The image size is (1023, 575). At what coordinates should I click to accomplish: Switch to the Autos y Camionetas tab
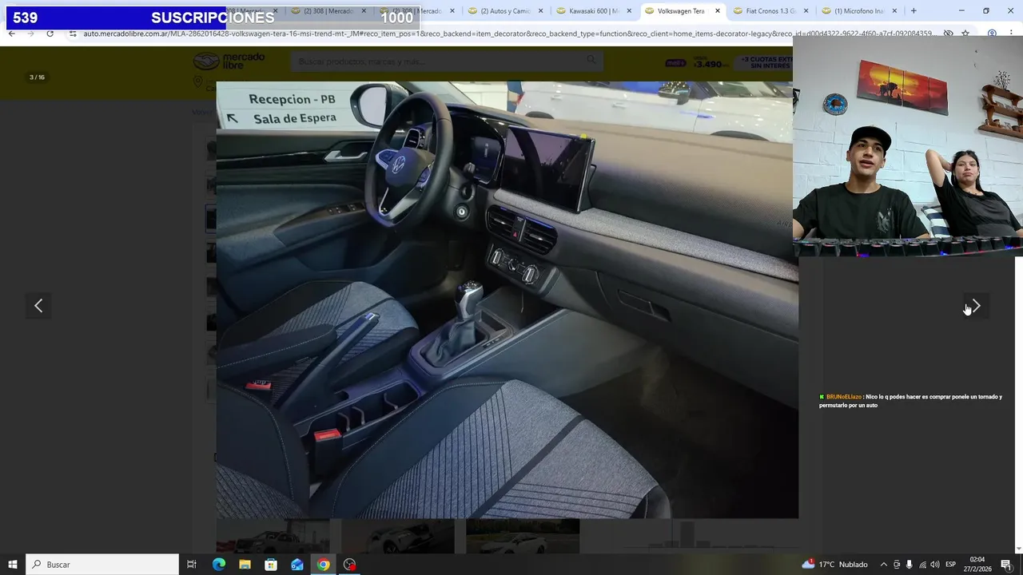[504, 11]
